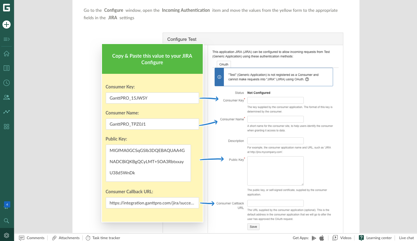Screen dimensions: 417x241
Task: Expand the collapsed left sidebar
Action: pos(7,39)
